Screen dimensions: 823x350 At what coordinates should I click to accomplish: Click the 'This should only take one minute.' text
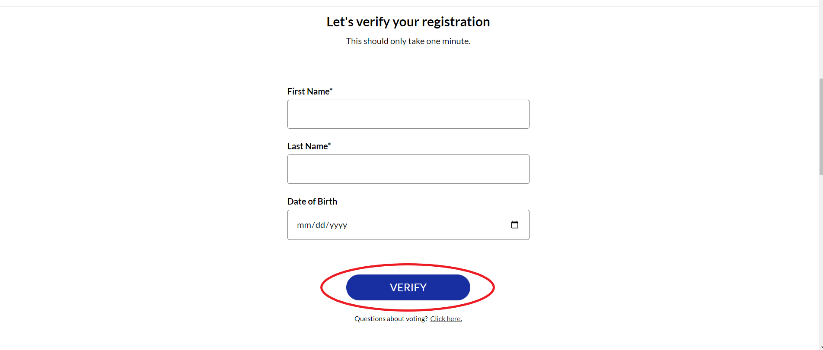408,41
